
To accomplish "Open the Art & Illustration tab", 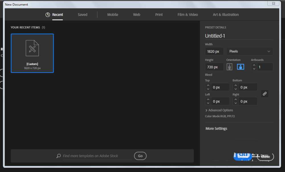I will (226, 15).
